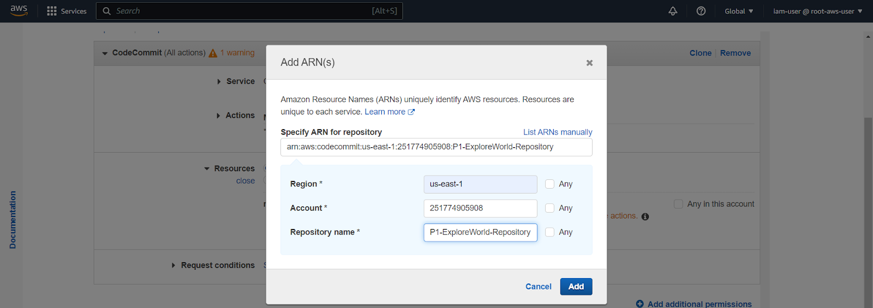Click Cancel in the Add ARN(s) dialog
This screenshot has height=308, width=873.
(539, 287)
